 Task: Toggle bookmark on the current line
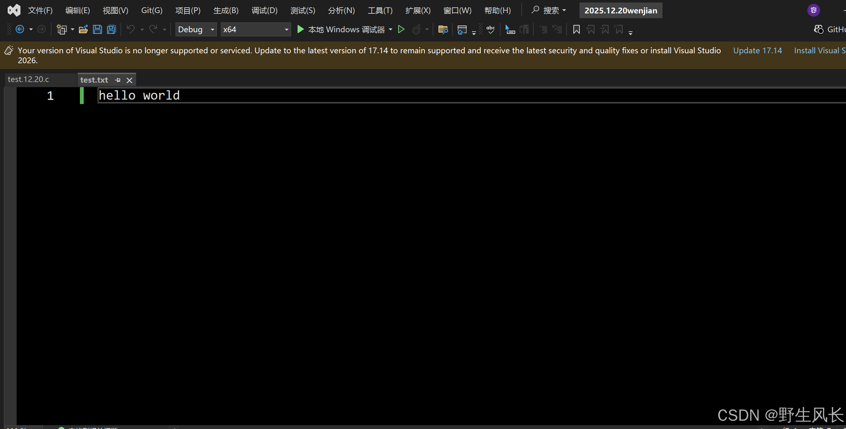click(x=576, y=29)
